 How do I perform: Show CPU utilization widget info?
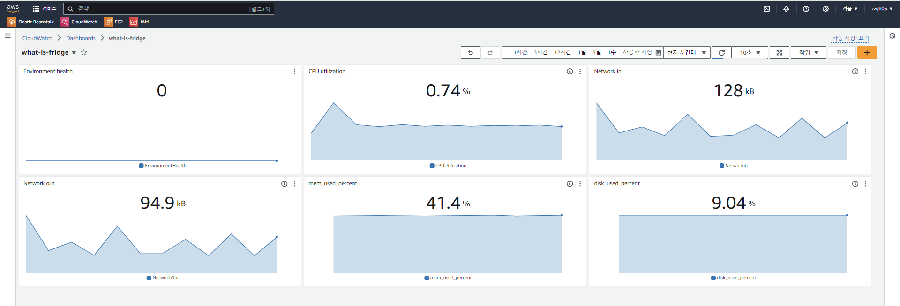570,72
